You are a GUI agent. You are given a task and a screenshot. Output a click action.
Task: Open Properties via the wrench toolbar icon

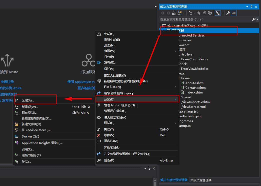(x=228, y=13)
